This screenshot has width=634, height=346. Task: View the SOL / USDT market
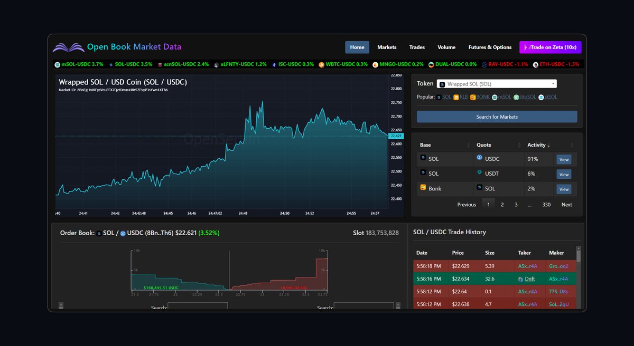coord(564,174)
